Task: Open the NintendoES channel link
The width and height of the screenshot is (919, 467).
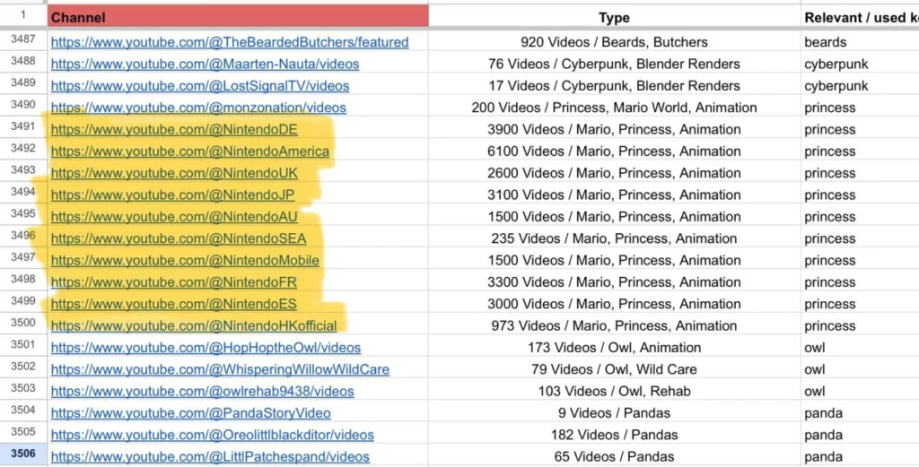Action: pos(174,304)
